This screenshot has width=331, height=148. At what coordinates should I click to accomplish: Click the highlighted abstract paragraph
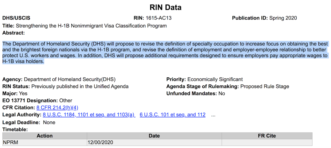tap(165, 53)
